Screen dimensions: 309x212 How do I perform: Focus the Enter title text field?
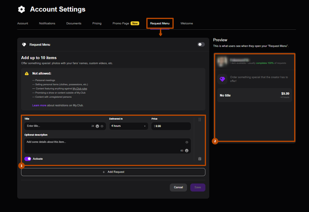57,126
